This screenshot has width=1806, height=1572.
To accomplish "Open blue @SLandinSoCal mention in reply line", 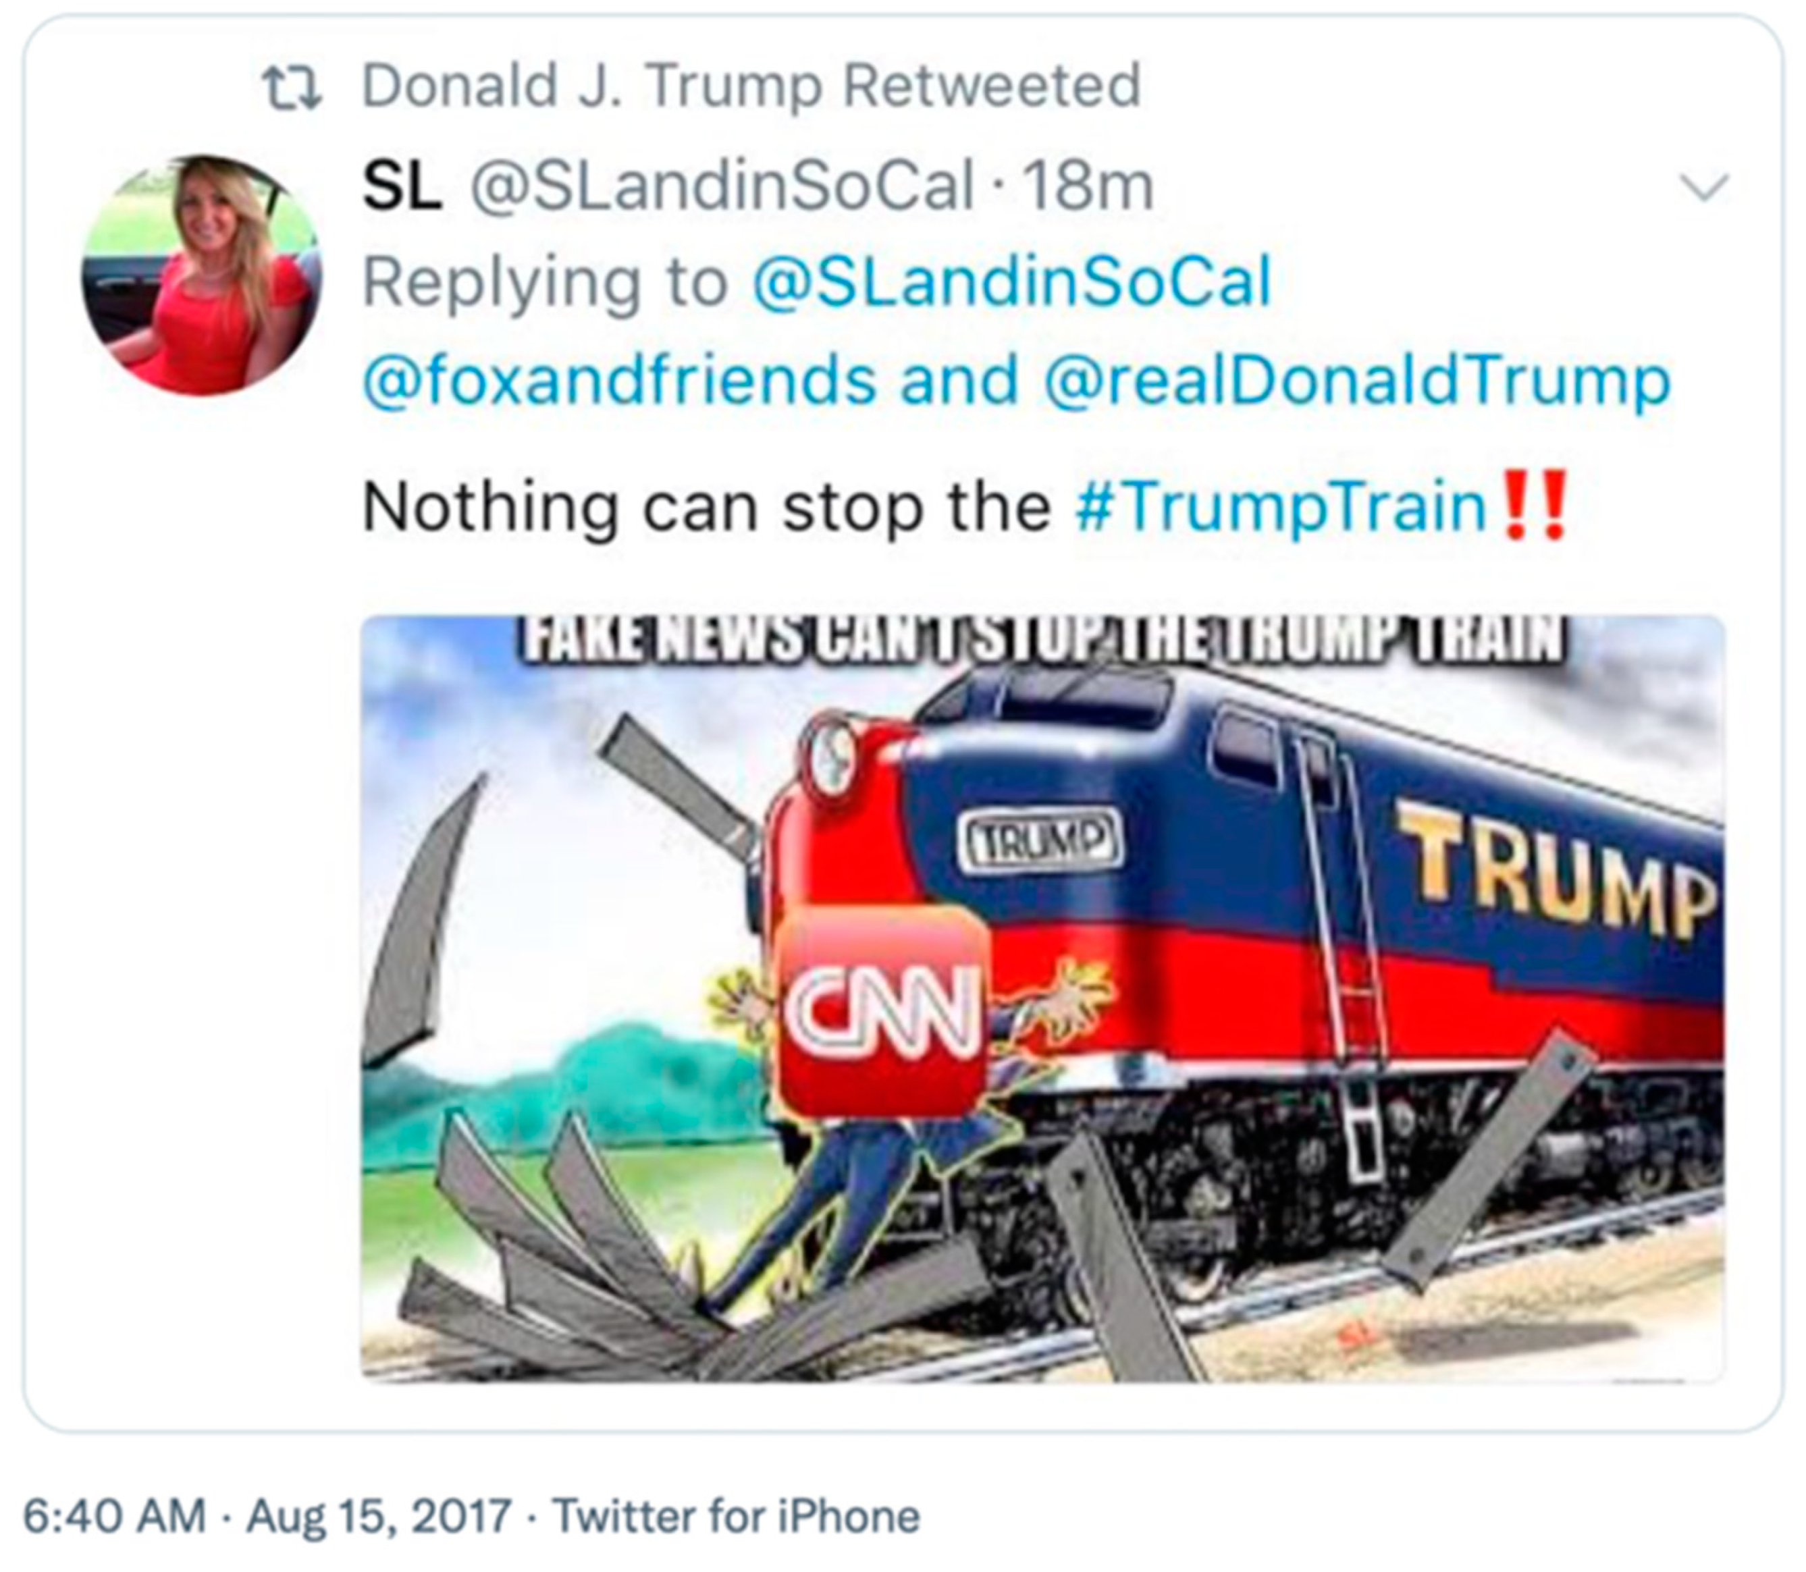I will click(x=1012, y=282).
